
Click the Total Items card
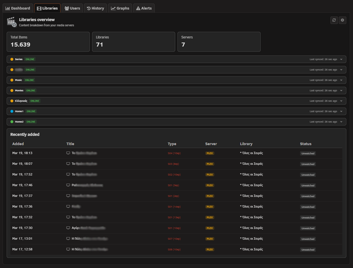coord(48,42)
